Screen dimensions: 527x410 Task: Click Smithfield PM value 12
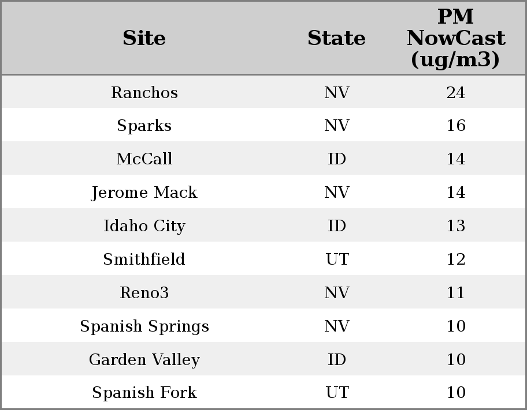pos(455,259)
